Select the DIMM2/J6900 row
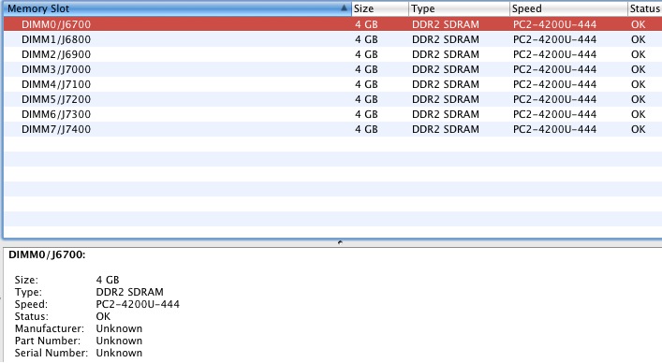662x363 pixels. pos(332,54)
